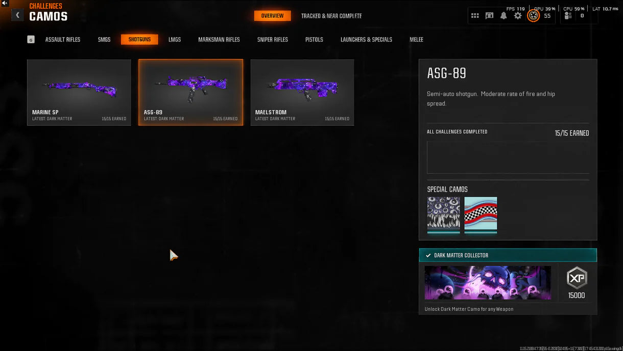Select the eyeball monster special camo
The width and height of the screenshot is (623, 351).
click(443, 214)
